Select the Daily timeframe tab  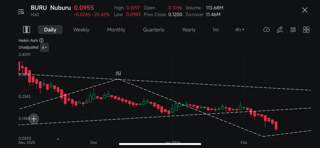50,30
